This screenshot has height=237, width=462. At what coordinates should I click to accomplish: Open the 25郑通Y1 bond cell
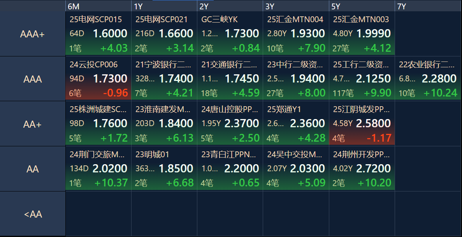pyautogui.click(x=296, y=123)
